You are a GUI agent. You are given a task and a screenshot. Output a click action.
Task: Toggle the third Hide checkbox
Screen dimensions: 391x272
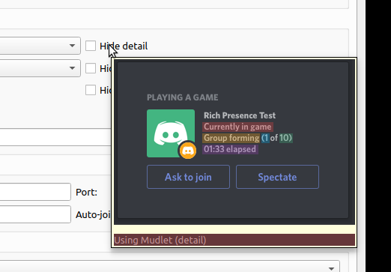(91, 90)
